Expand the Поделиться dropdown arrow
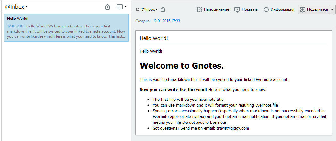The width and height of the screenshot is (336, 141). (332, 10)
